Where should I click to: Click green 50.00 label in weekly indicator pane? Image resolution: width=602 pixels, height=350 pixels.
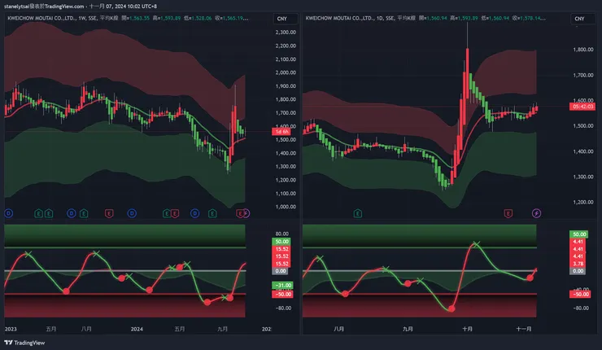(x=281, y=242)
